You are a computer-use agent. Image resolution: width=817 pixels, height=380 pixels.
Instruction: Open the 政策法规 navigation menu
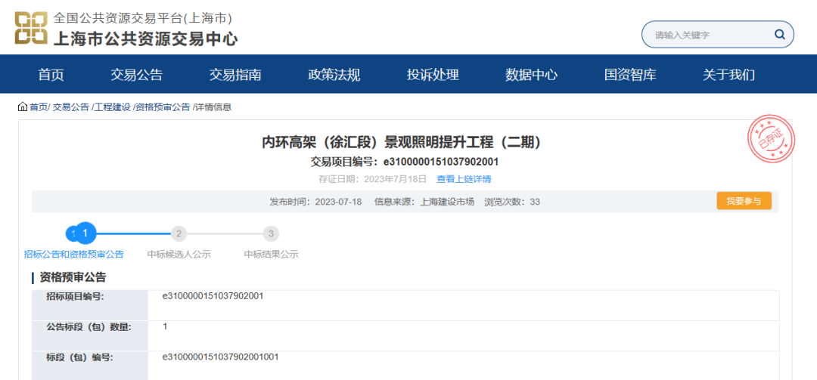(334, 75)
